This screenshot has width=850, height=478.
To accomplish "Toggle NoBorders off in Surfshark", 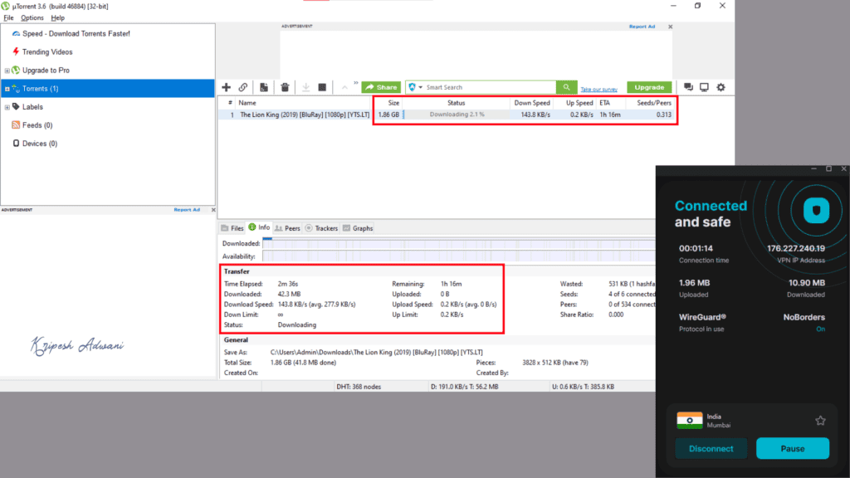I will point(820,329).
